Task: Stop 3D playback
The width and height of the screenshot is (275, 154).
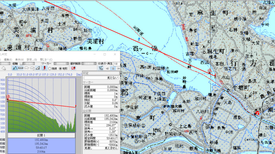Action: point(113,68)
